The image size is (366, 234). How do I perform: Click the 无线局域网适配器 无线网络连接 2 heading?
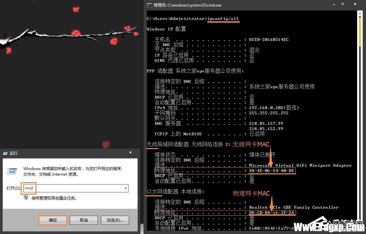tap(188, 144)
